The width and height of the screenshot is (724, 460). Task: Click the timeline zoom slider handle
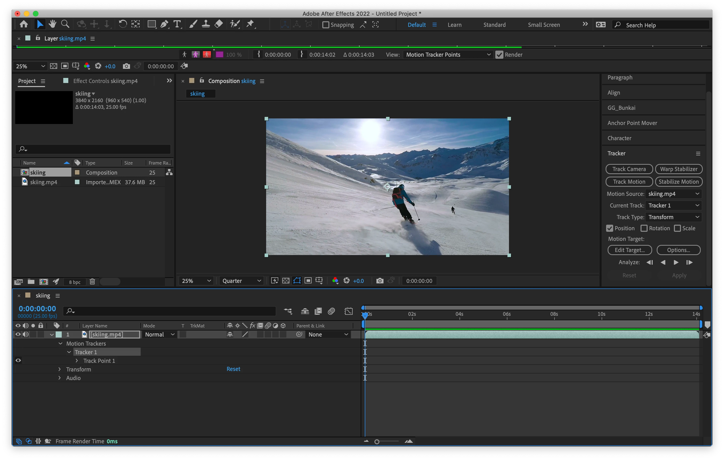coord(377,441)
